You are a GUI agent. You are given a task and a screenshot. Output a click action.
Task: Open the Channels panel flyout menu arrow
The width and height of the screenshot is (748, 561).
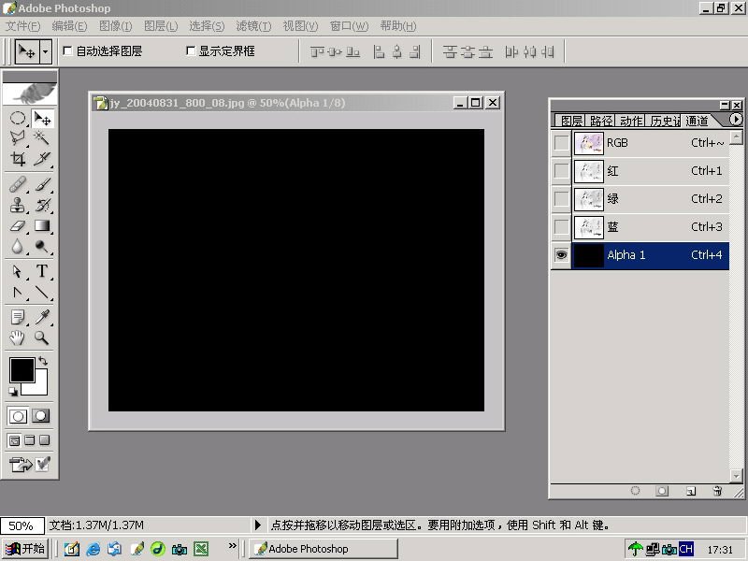coord(736,120)
